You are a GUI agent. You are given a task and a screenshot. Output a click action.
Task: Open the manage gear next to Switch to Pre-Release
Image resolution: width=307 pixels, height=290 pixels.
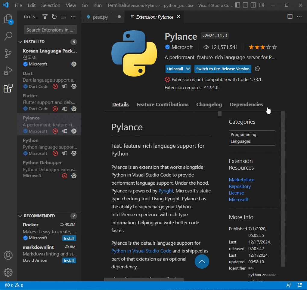257,69
